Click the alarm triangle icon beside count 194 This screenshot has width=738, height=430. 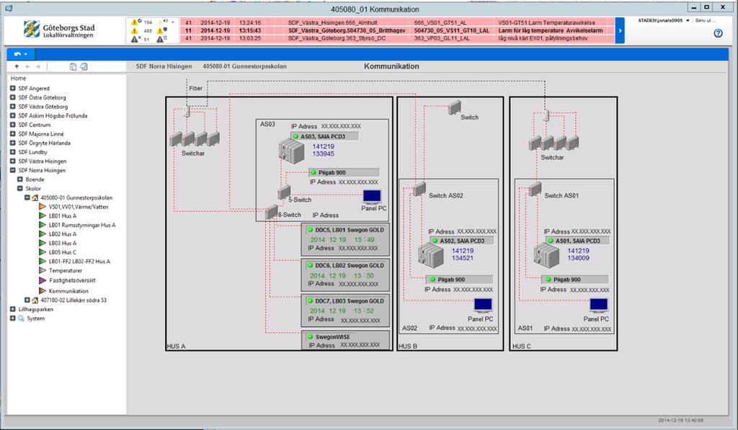click(x=135, y=22)
